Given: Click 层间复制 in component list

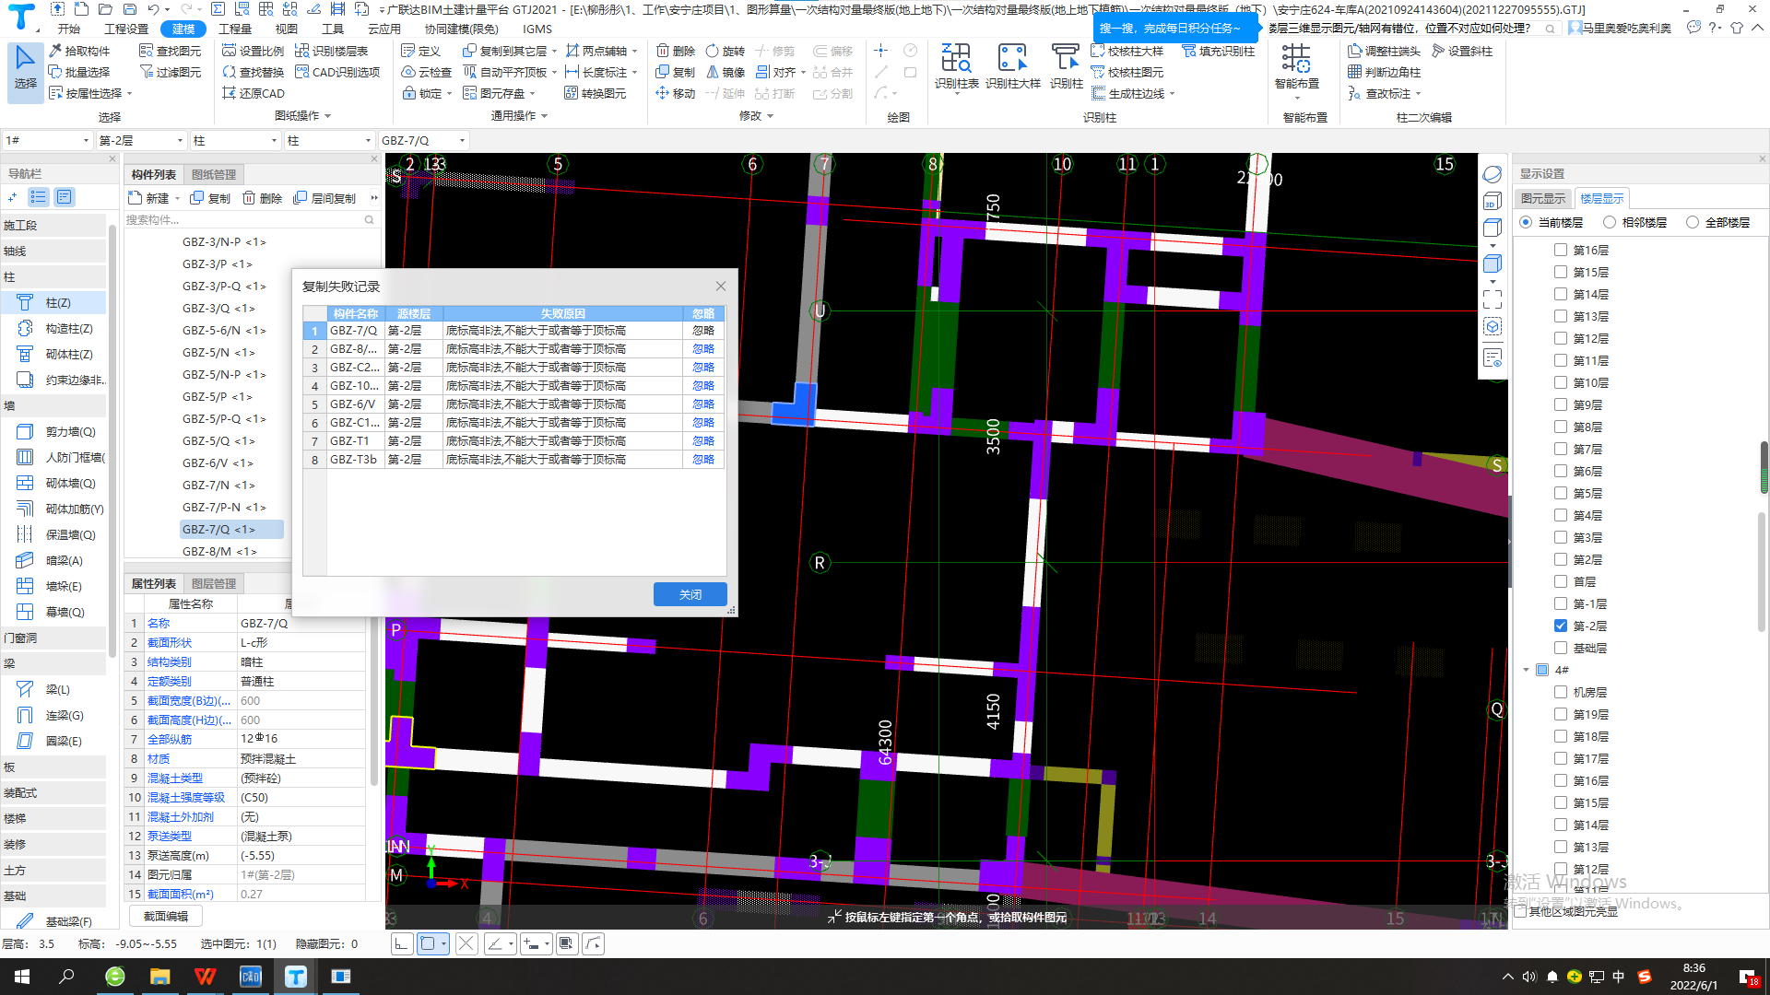Looking at the screenshot, I should 324,198.
